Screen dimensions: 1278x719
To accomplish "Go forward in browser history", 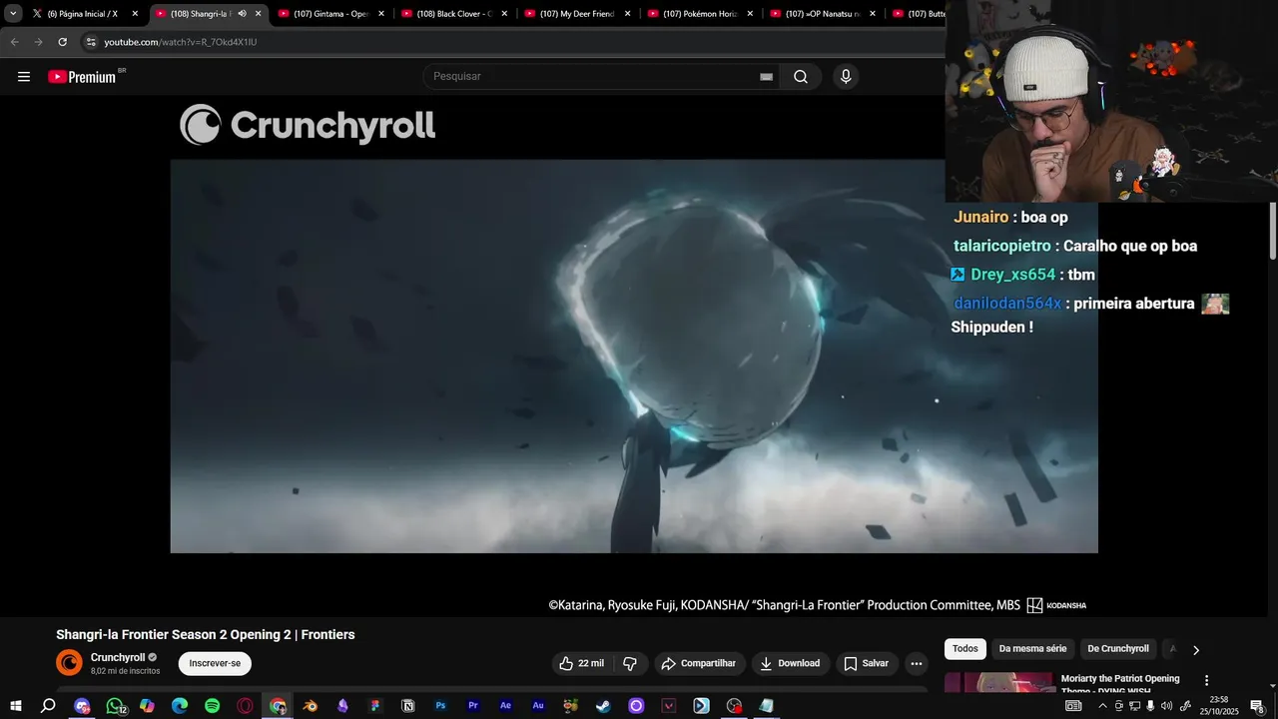I will [x=38, y=42].
